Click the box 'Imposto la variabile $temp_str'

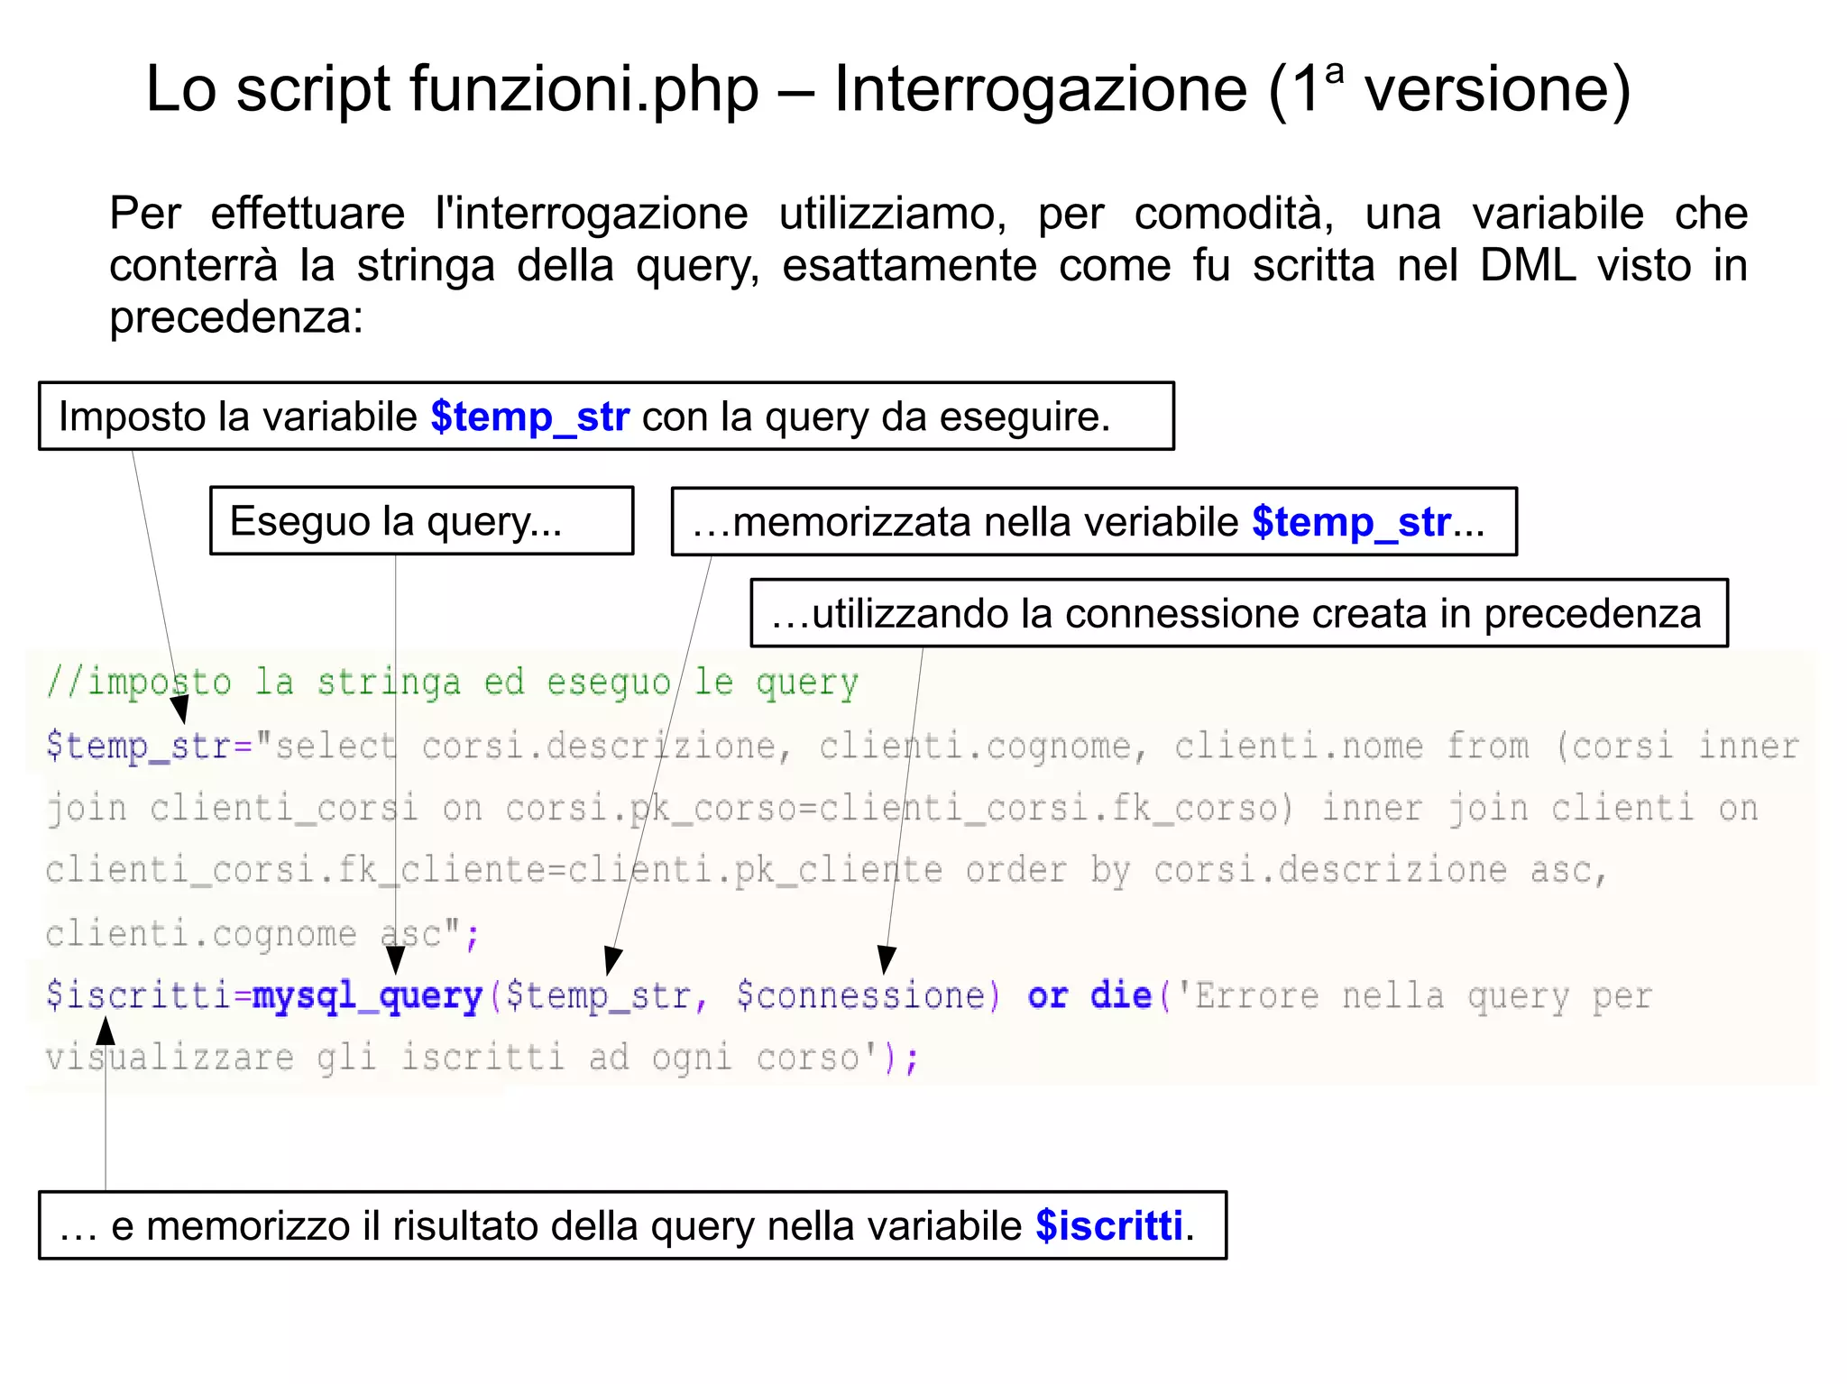(606, 416)
